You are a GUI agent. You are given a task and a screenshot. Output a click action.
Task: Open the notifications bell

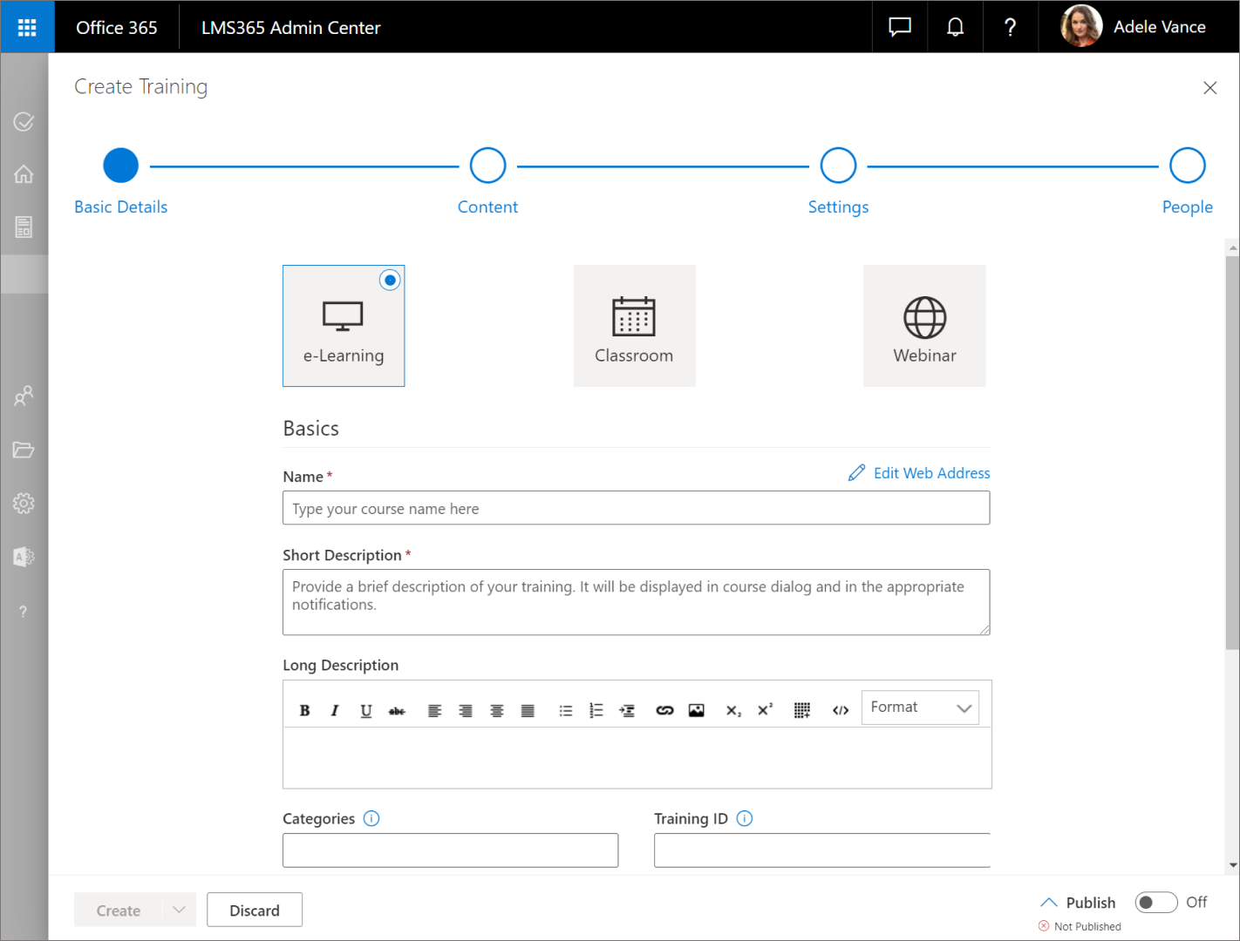[x=955, y=27]
